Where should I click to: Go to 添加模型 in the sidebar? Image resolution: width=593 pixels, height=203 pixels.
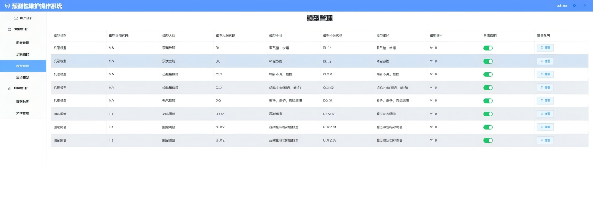(22, 77)
